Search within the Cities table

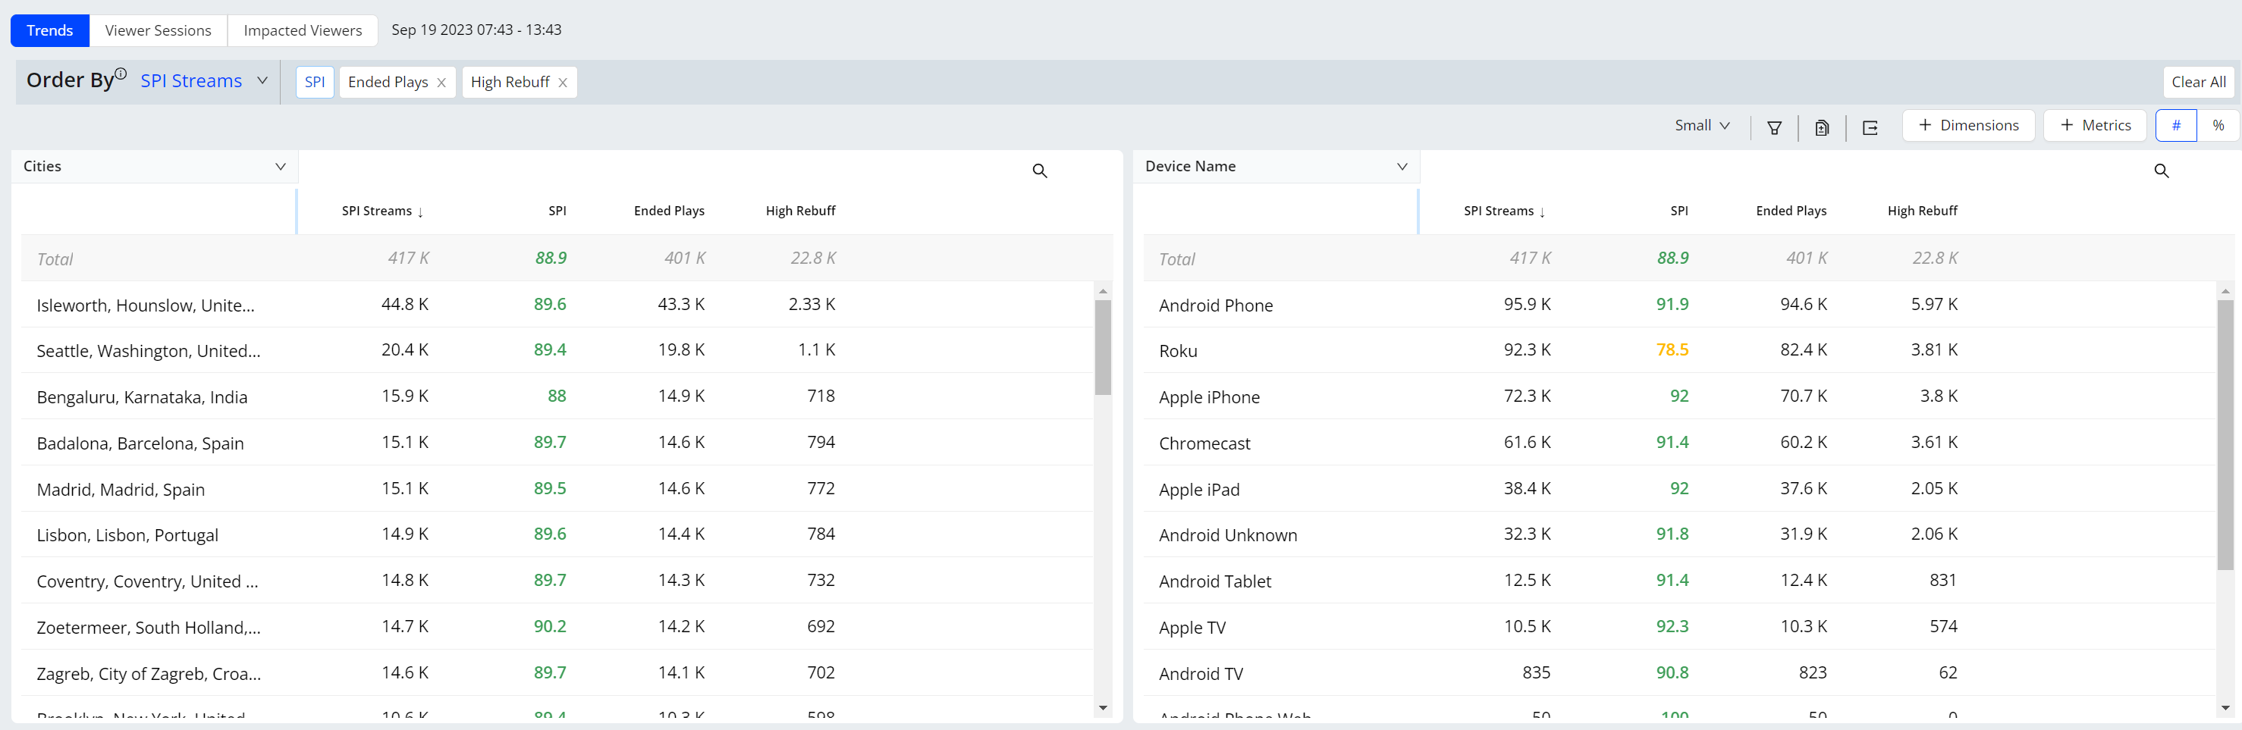pos(1039,171)
